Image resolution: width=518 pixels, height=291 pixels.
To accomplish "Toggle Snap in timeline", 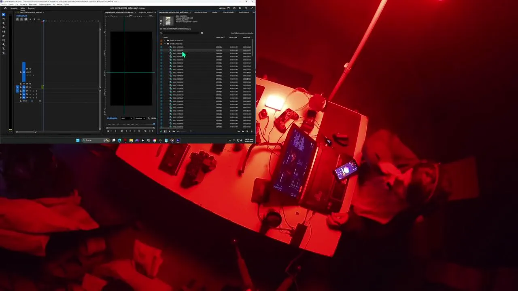I will click(x=21, y=19).
